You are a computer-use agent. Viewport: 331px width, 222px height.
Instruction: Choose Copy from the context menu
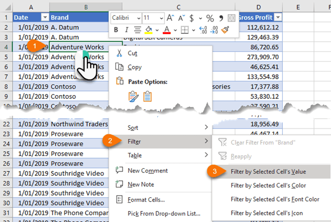click(x=161, y=67)
